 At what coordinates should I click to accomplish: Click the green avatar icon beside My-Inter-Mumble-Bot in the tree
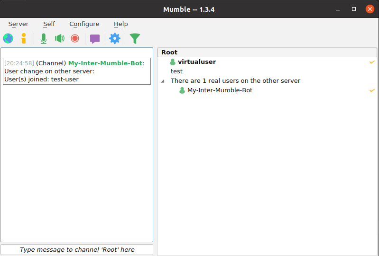click(x=182, y=90)
